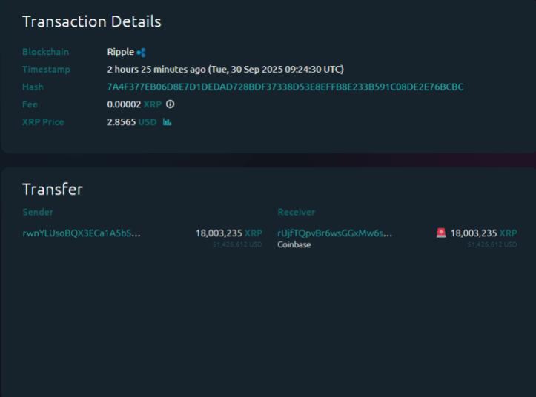Click the Receiver column label

(296, 213)
